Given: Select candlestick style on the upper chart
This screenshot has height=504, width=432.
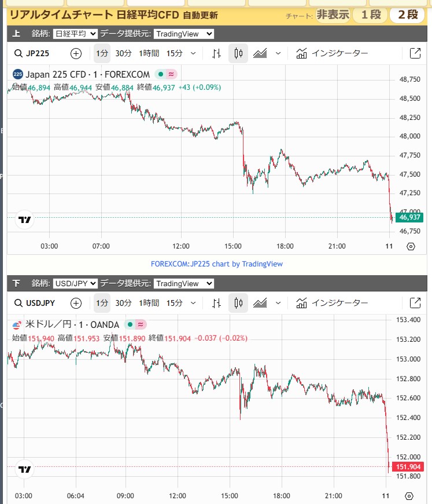Looking at the screenshot, I should [x=238, y=54].
